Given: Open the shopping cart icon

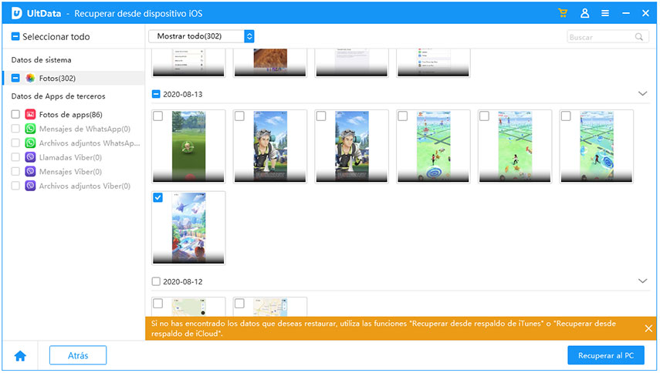Looking at the screenshot, I should pyautogui.click(x=564, y=13).
